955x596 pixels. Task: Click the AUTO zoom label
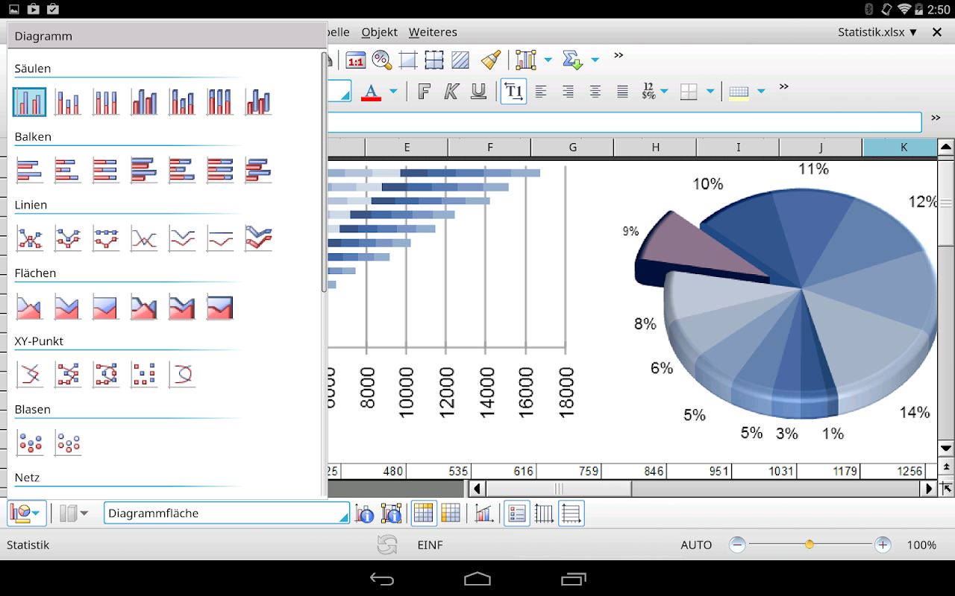[696, 545]
